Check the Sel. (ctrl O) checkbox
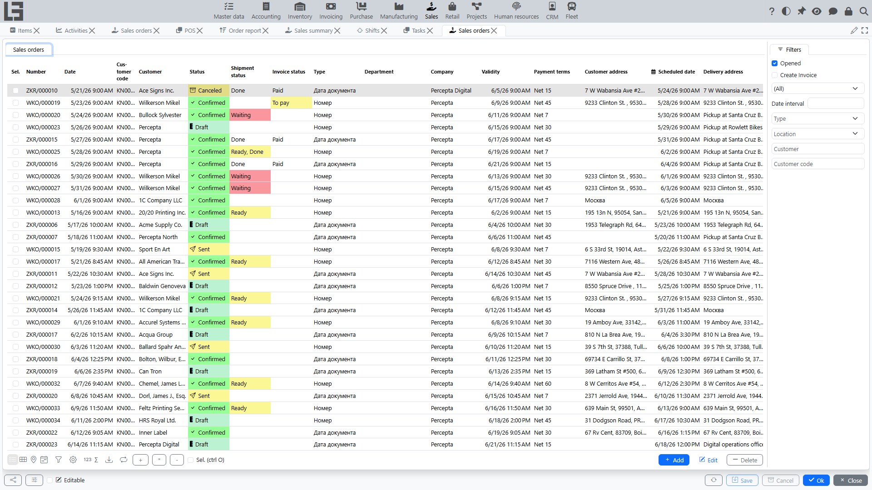 [x=191, y=460]
